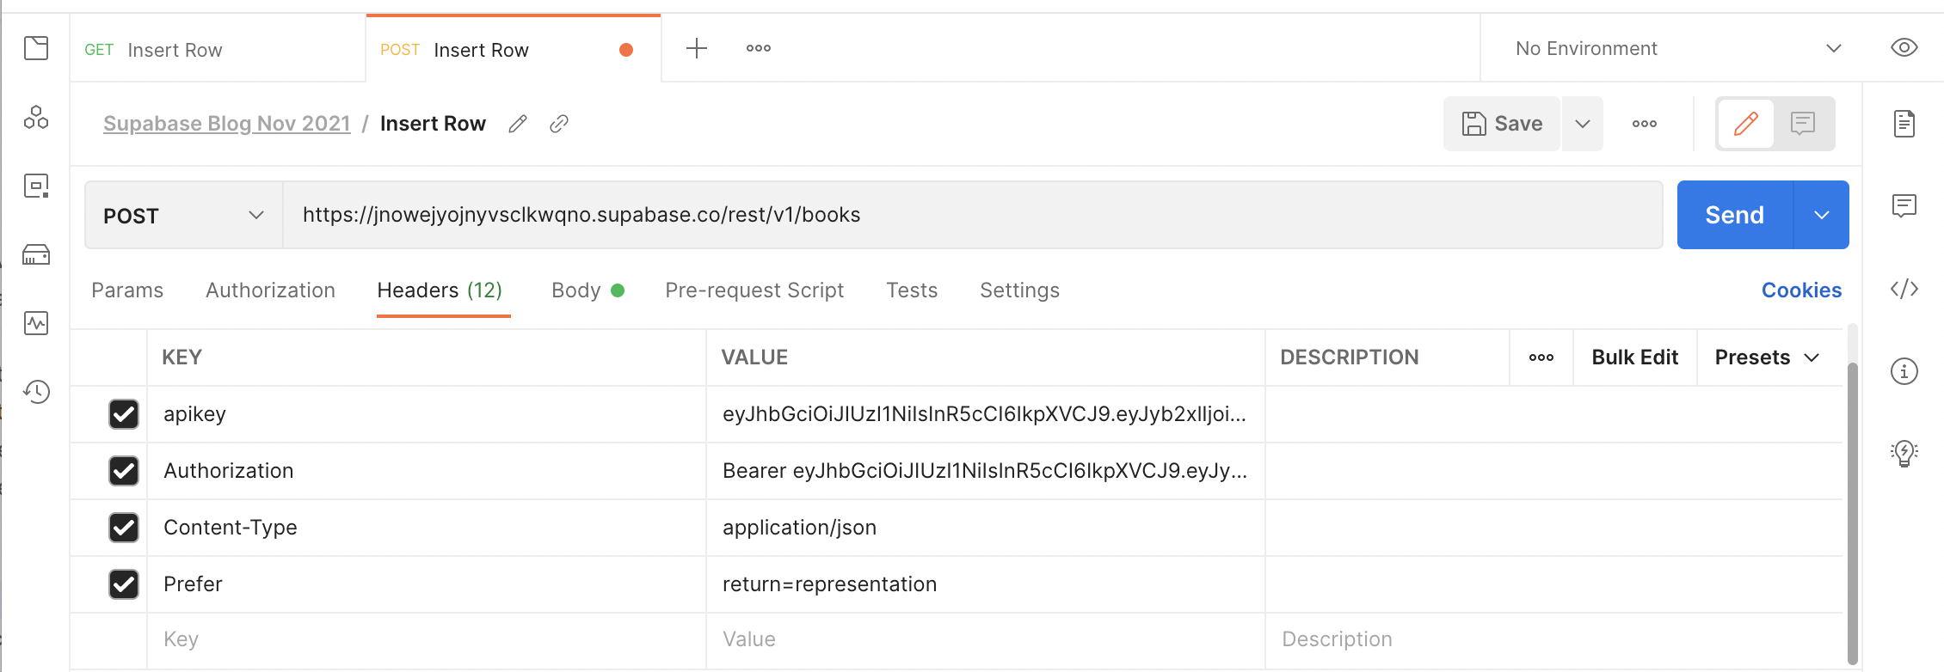Open the Mock Servers sidebar icon
Viewport: 1944px width, 672px height.
click(36, 254)
